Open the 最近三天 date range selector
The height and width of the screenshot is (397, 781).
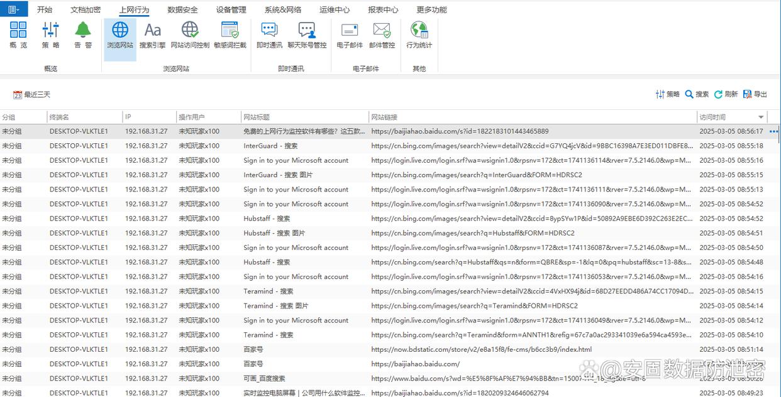(x=31, y=95)
